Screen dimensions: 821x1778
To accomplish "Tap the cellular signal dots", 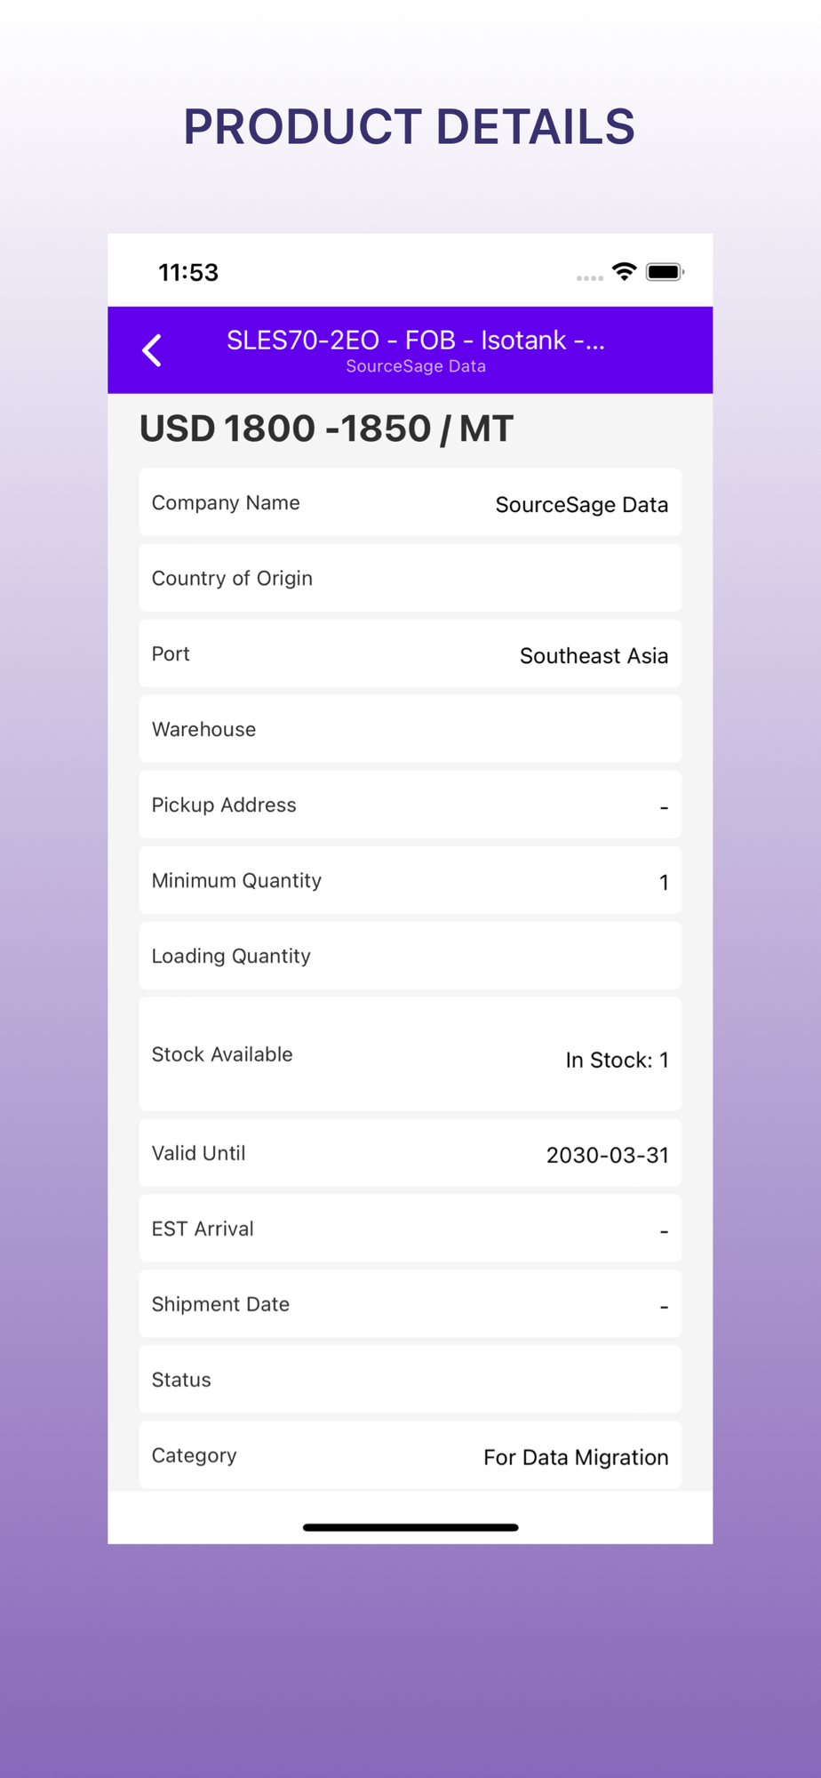I will (589, 278).
